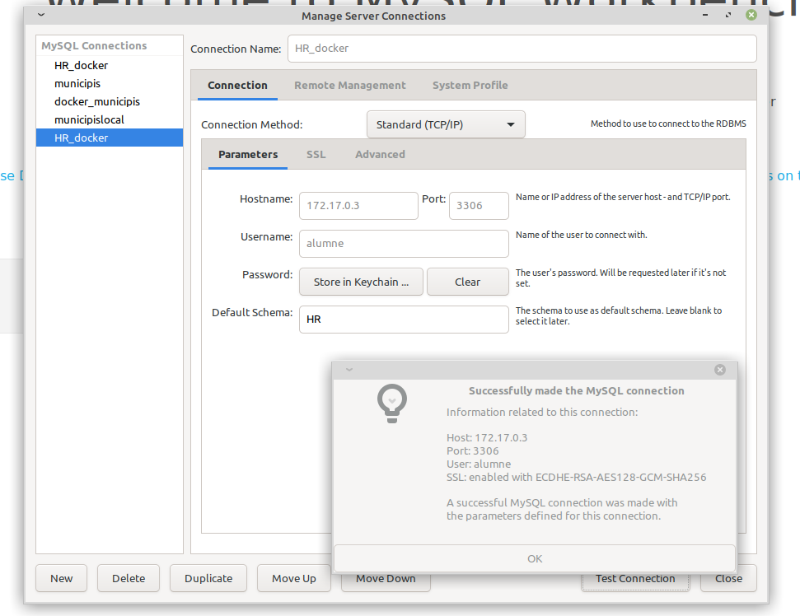The width and height of the screenshot is (800, 616).
Task: Select municipislocal connection
Action: 89,119
